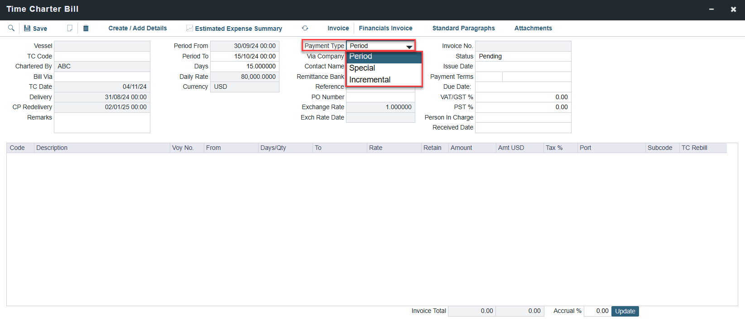This screenshot has height=322, width=745.
Task: Click the refresh arrows icon
Action: click(305, 28)
